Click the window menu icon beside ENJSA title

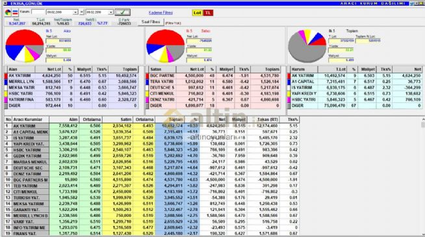[x=5, y=3]
